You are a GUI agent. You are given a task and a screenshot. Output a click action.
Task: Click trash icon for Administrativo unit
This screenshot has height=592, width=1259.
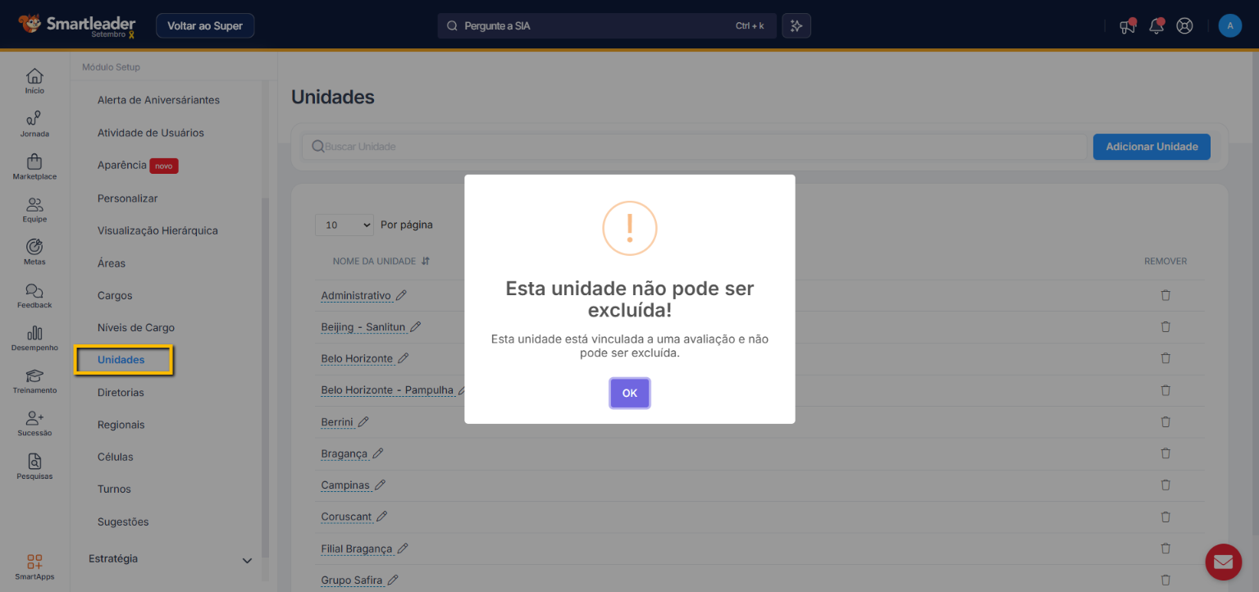click(x=1165, y=295)
